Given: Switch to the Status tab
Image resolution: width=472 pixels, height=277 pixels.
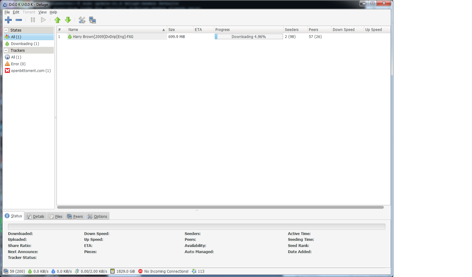Looking at the screenshot, I should pyautogui.click(x=14, y=216).
